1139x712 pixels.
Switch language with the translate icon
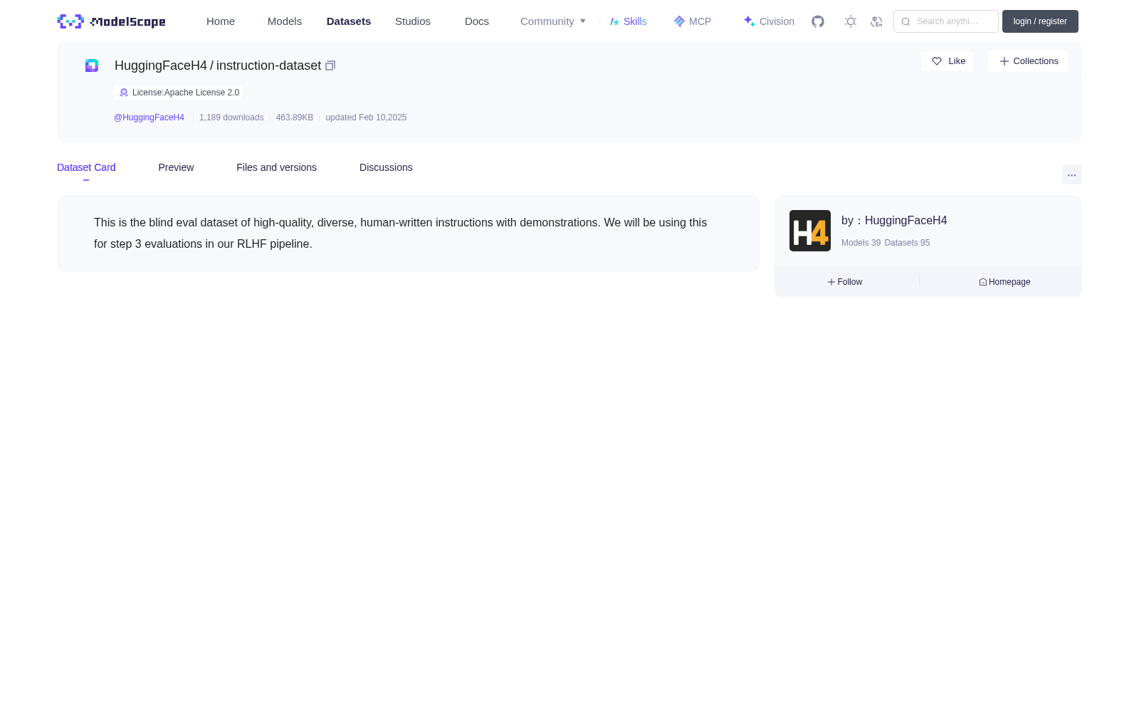[876, 21]
